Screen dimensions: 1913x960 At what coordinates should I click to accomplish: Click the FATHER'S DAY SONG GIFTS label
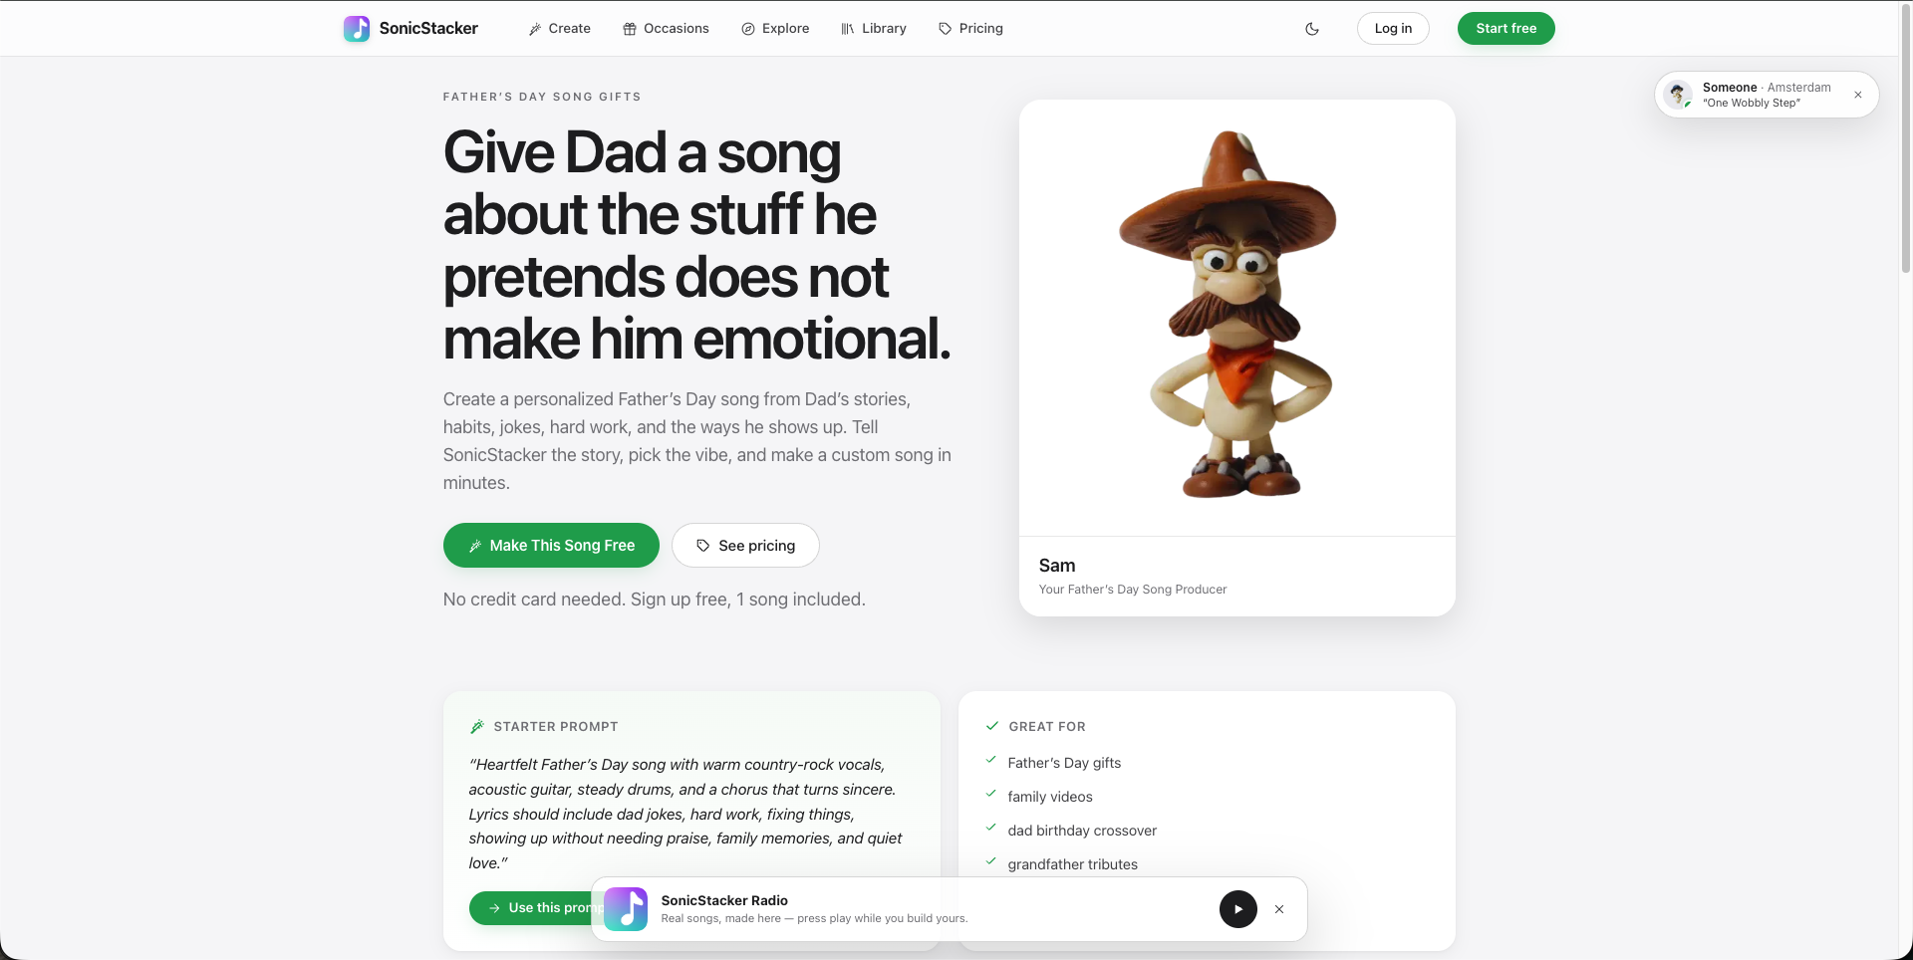pyautogui.click(x=542, y=97)
